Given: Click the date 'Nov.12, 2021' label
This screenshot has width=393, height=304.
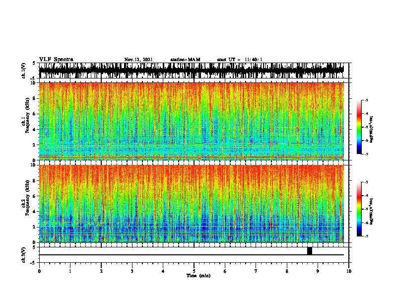Looking at the screenshot, I should point(138,60).
